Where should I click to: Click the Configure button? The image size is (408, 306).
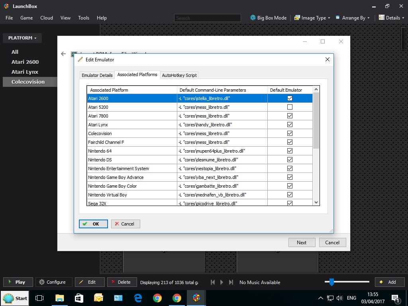pyautogui.click(x=54, y=282)
